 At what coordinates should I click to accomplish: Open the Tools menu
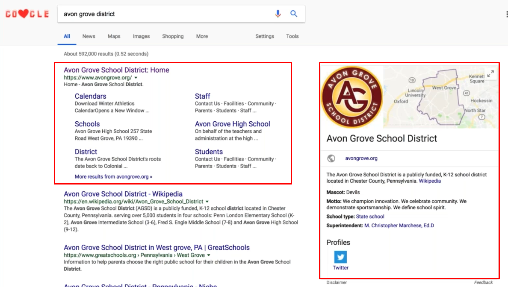292,36
